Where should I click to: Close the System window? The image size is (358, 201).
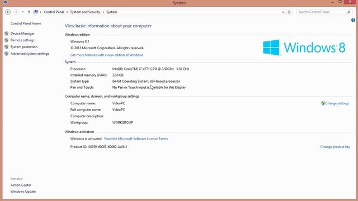(350, 2)
